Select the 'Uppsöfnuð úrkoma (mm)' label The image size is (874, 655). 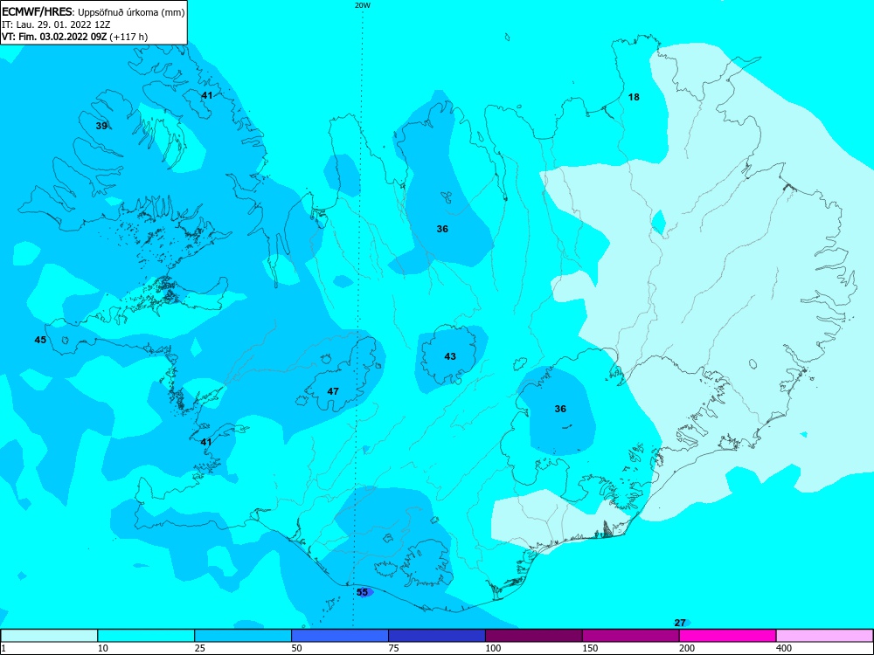[x=131, y=13]
